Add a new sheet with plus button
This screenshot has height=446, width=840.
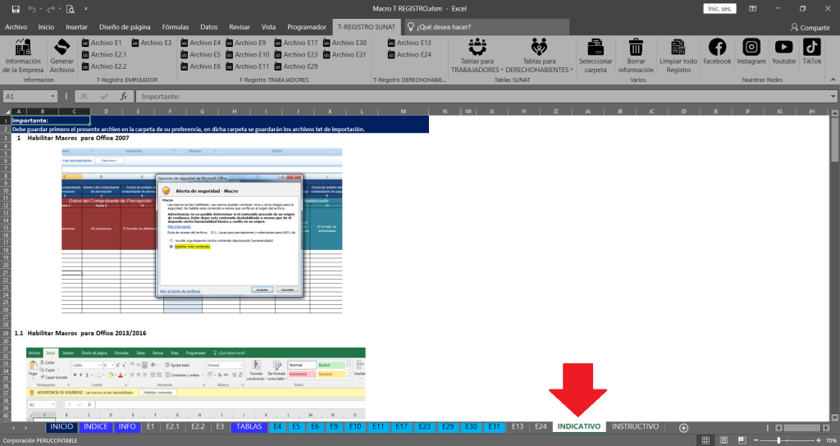pyautogui.click(x=683, y=427)
